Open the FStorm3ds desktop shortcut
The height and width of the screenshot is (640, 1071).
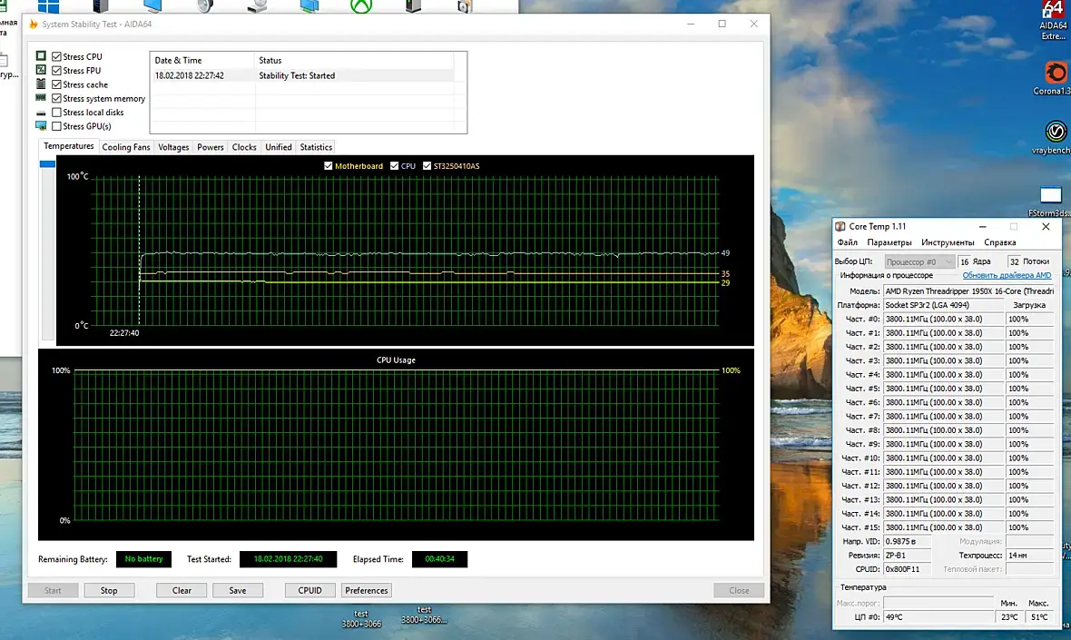point(1050,201)
